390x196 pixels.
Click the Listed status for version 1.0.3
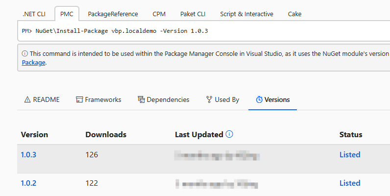coord(350,155)
